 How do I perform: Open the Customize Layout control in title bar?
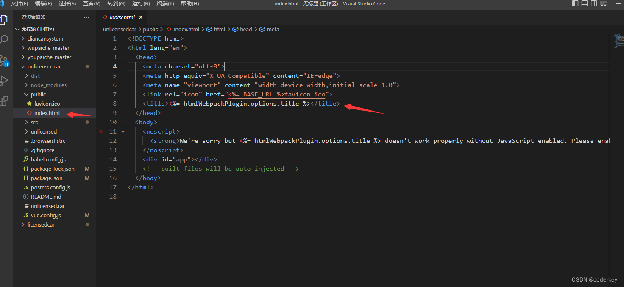coord(603,4)
